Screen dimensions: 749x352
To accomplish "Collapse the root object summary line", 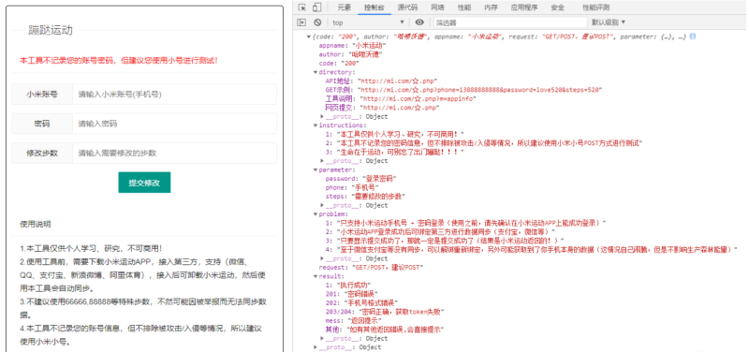I will (308, 37).
